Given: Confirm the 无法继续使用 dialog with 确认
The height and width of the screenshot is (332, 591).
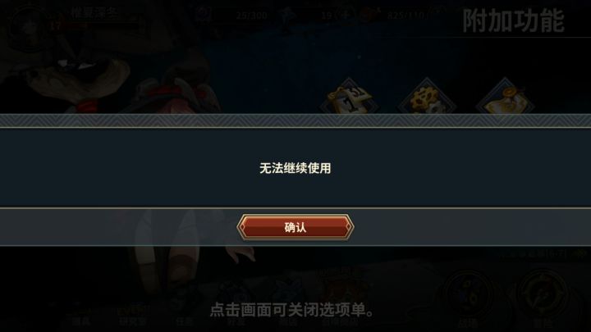Looking at the screenshot, I should [295, 227].
